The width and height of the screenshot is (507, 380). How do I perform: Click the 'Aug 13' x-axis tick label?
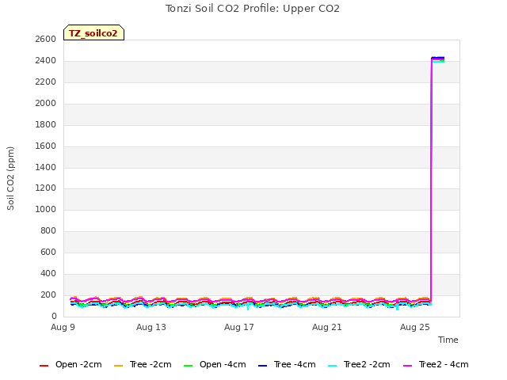pyautogui.click(x=151, y=327)
